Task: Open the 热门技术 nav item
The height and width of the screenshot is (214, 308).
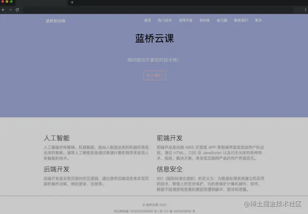Action: click(x=165, y=20)
